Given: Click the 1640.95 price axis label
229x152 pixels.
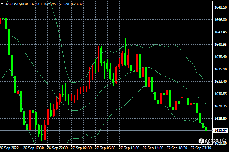Looking at the screenshot, I should point(220,44).
